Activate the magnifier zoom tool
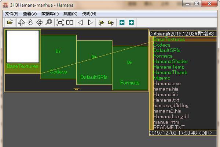Screen dimensions: 220x147 click(x=49, y=22)
